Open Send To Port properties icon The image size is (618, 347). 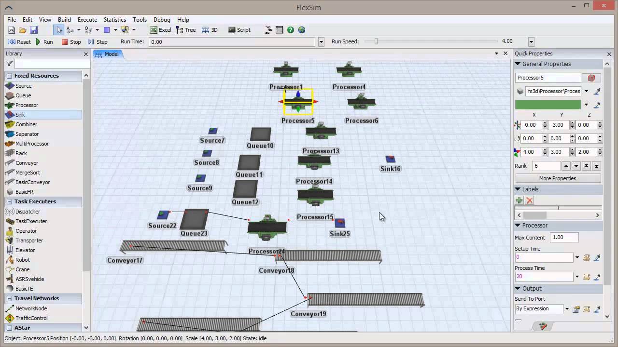pos(576,309)
